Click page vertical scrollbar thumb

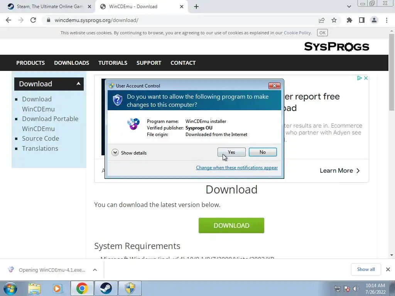pos(392,72)
